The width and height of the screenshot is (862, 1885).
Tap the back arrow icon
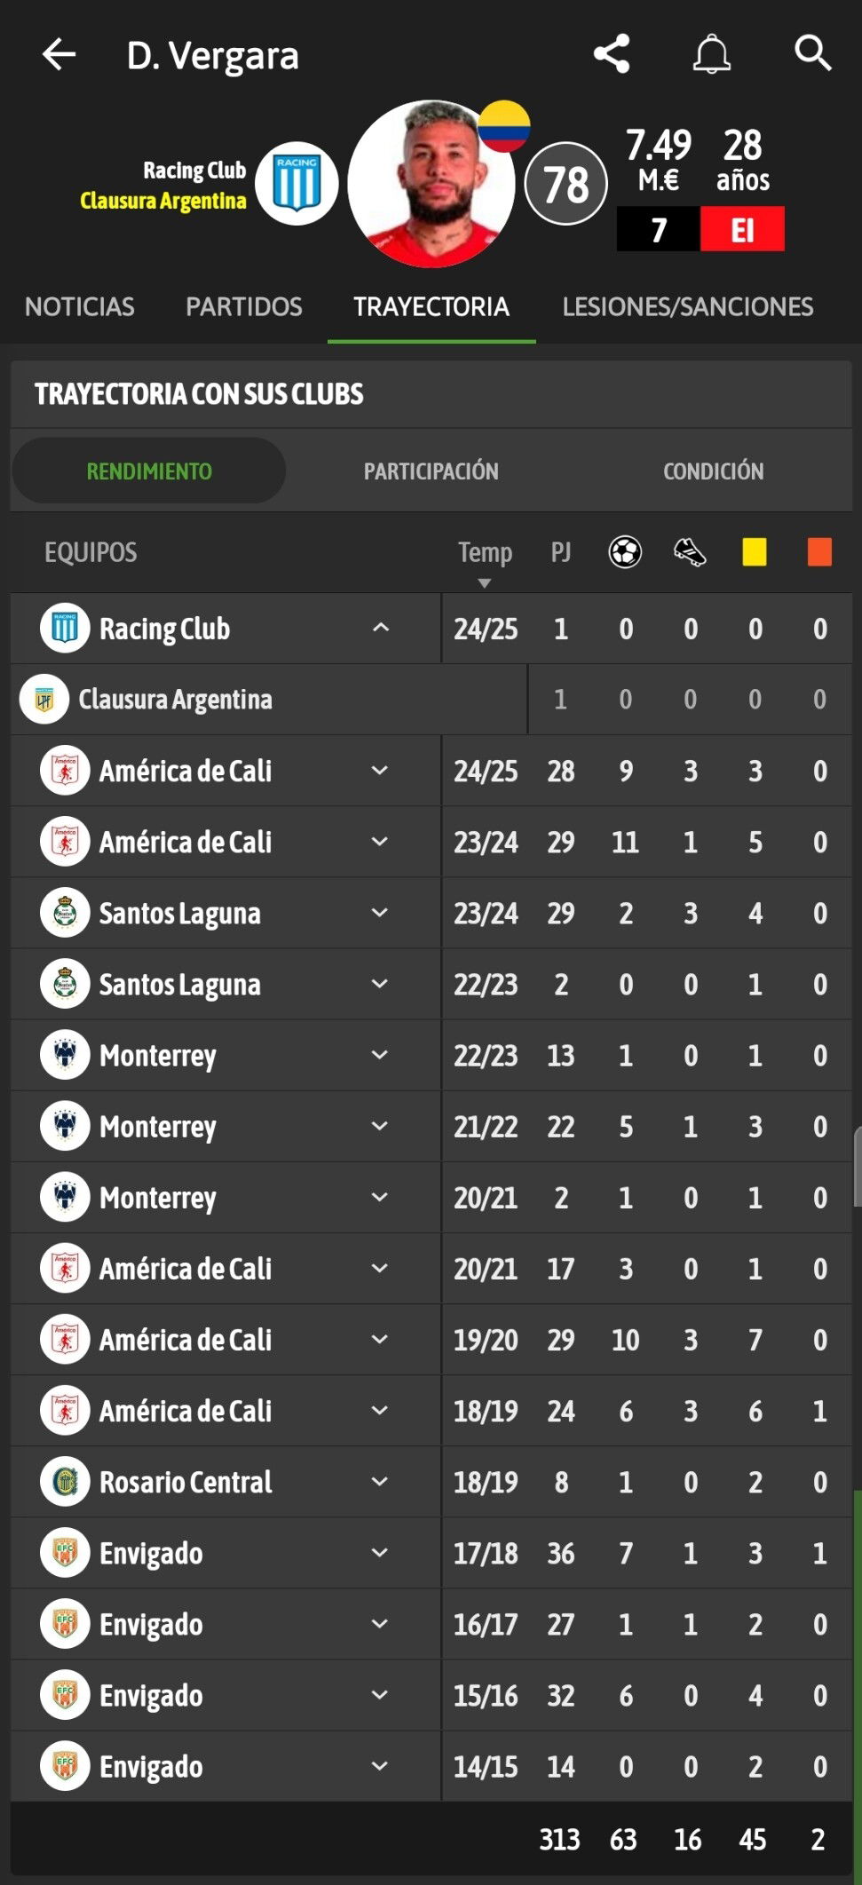[59, 55]
